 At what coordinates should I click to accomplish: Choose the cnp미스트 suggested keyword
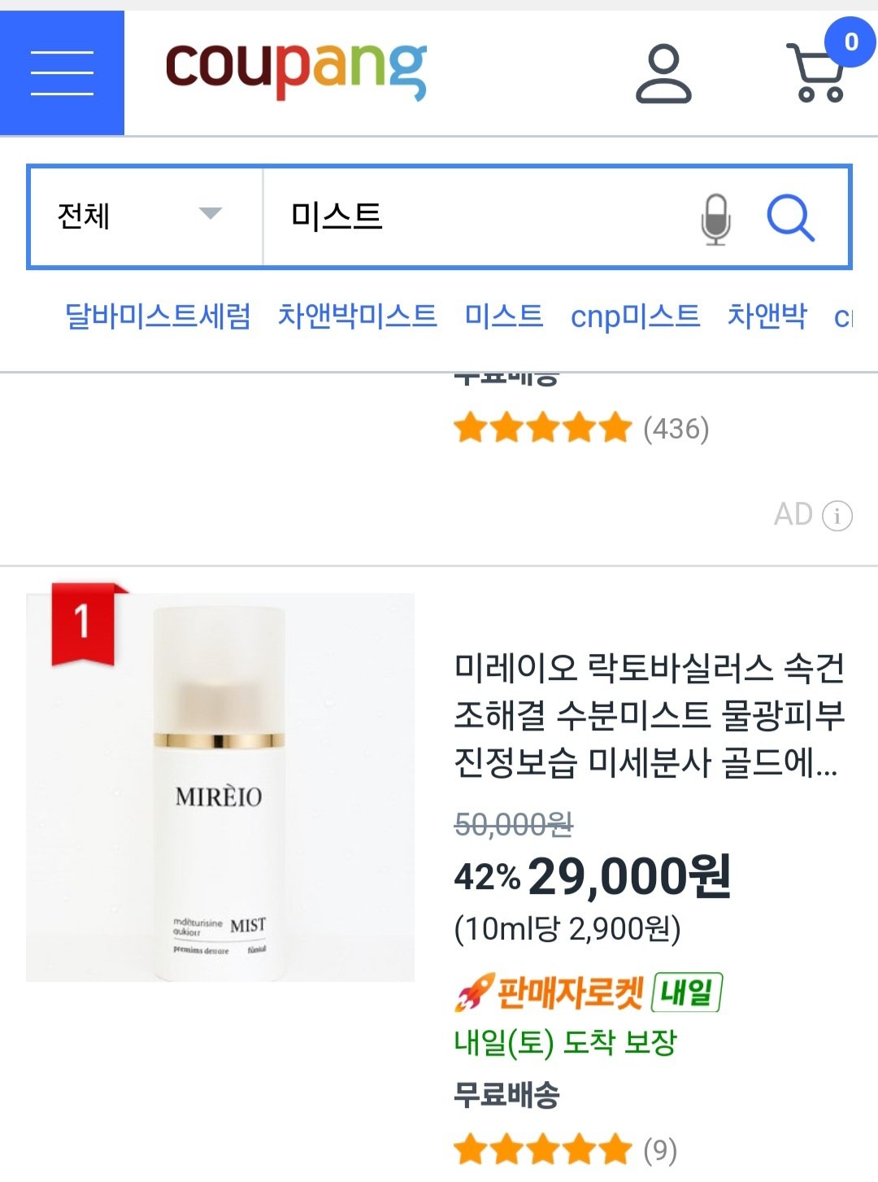[635, 316]
